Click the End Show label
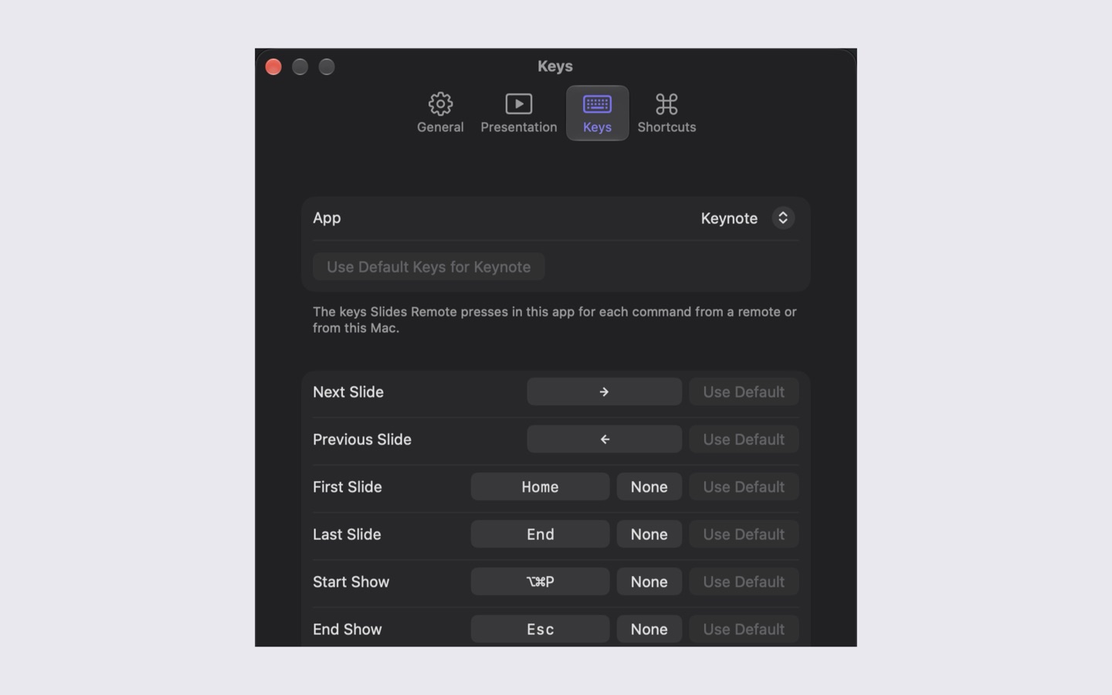This screenshot has height=695, width=1112. [x=347, y=629]
